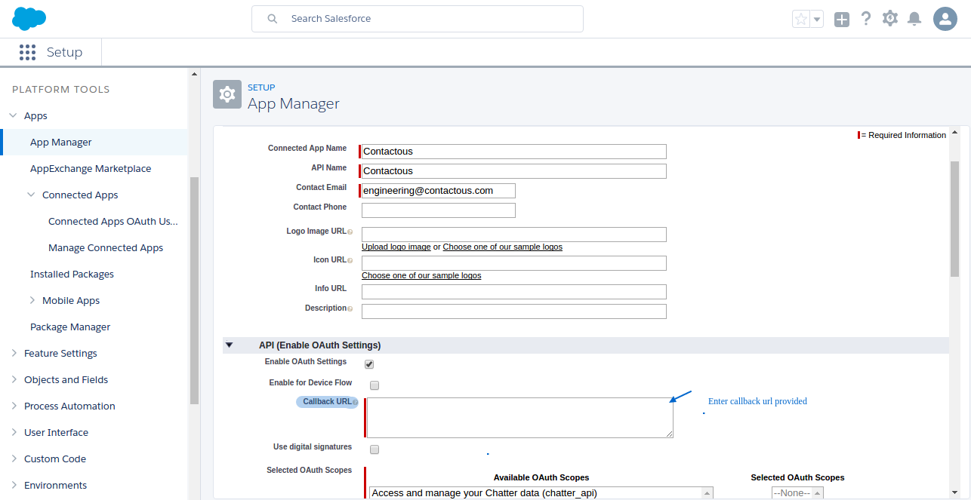The image size is (971, 500).
Task: Open the Help question mark icon
Action: [x=866, y=19]
